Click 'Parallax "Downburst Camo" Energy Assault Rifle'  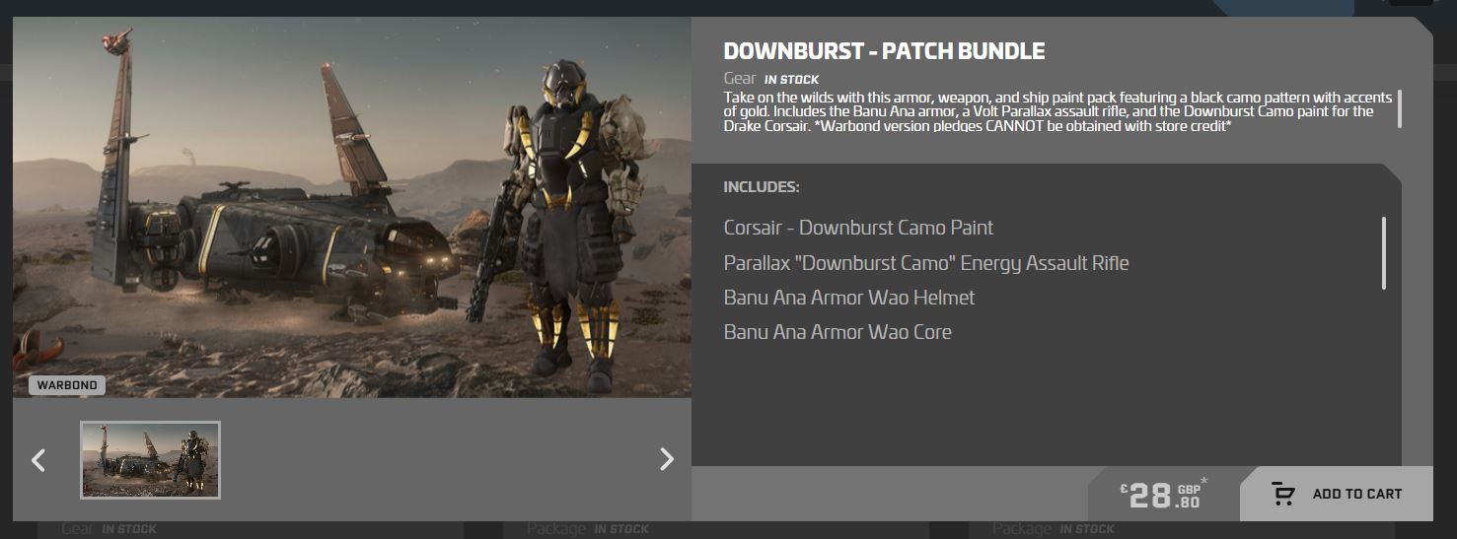[x=926, y=263]
